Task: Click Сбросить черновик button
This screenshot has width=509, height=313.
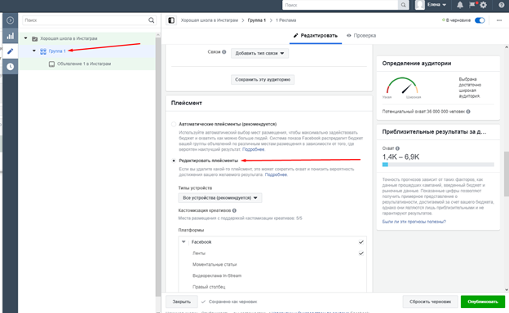Action: click(430, 302)
